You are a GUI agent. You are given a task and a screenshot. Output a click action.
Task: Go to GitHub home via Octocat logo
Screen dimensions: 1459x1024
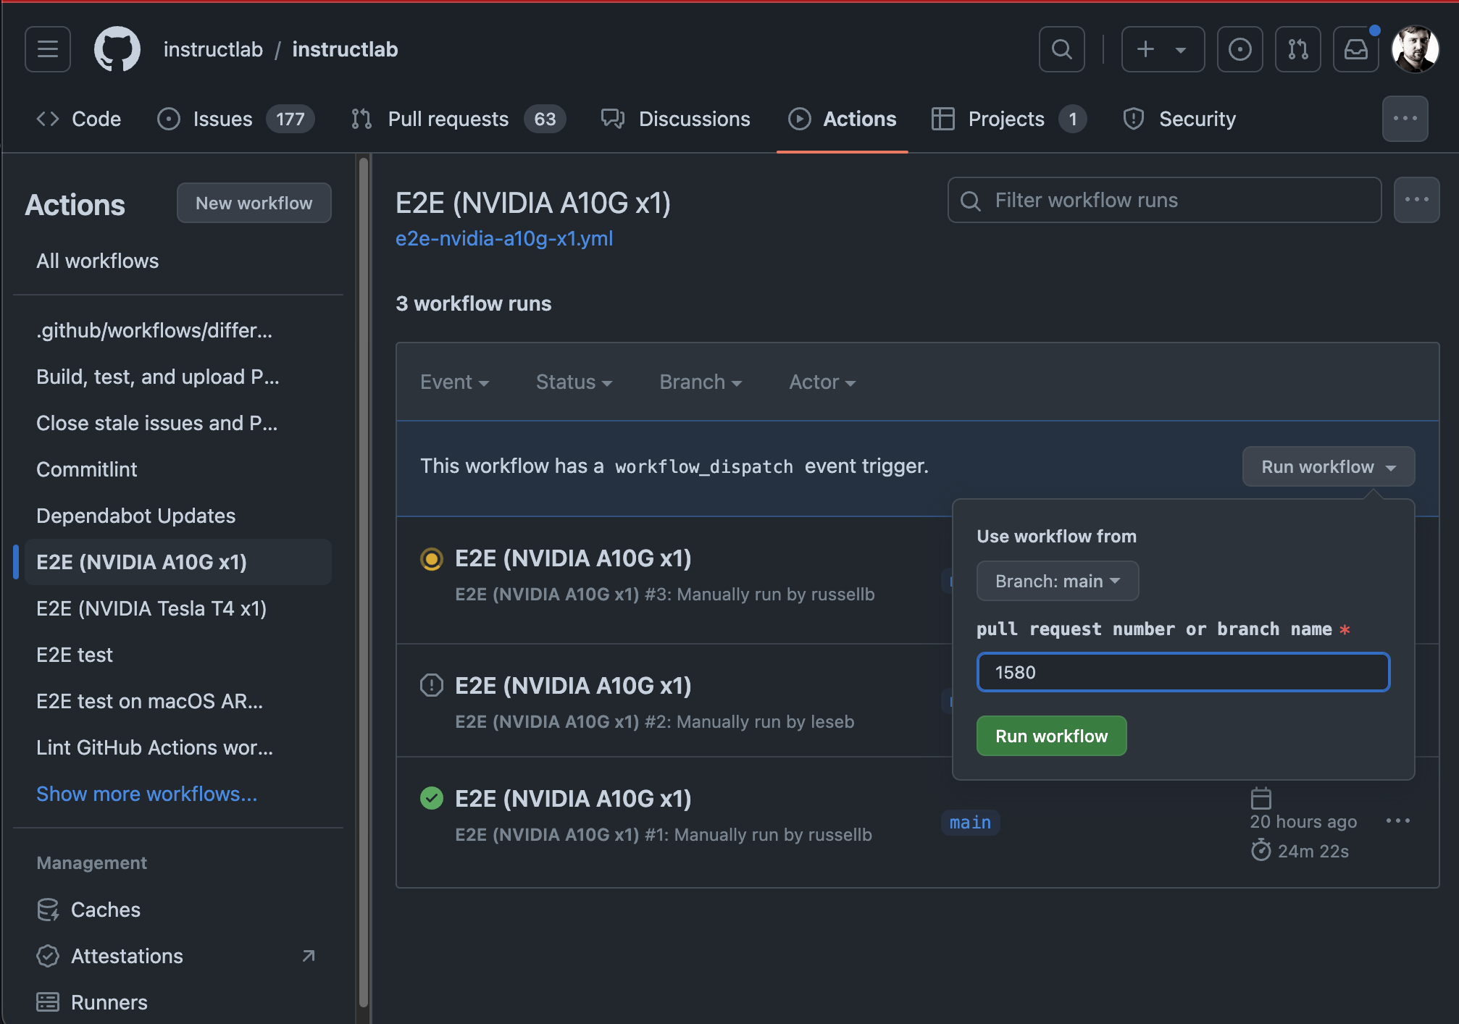click(x=117, y=49)
